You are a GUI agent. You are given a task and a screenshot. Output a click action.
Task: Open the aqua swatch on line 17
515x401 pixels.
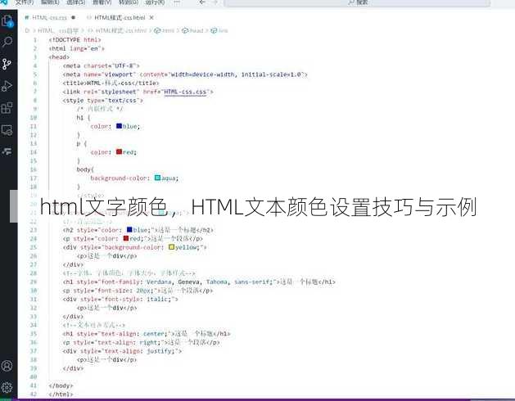158,178
